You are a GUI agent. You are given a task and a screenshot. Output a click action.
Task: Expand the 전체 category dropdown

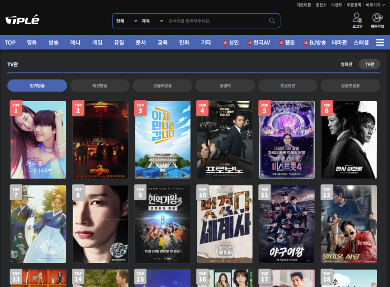127,21
